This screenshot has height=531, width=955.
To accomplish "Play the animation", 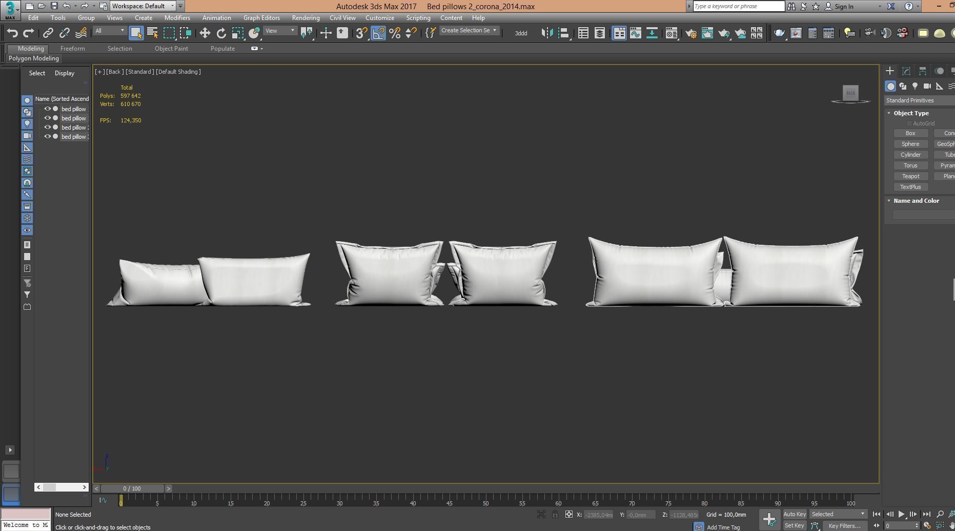I will tap(901, 514).
